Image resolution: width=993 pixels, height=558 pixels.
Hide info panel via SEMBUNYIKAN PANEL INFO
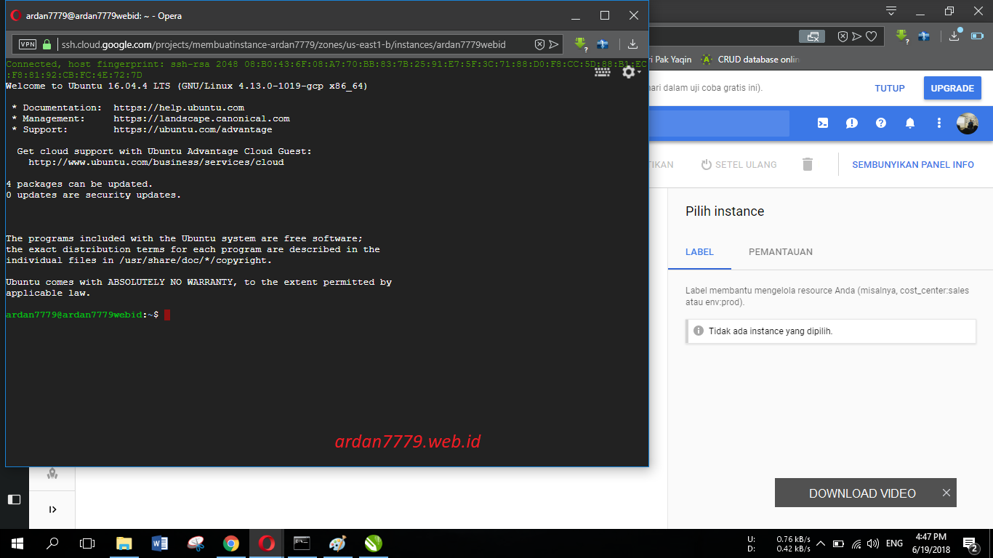913,164
